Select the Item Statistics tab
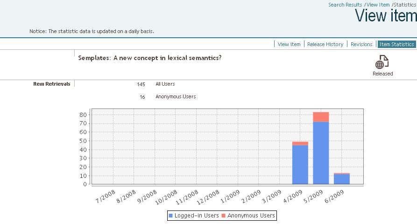417x224 pixels. click(396, 44)
